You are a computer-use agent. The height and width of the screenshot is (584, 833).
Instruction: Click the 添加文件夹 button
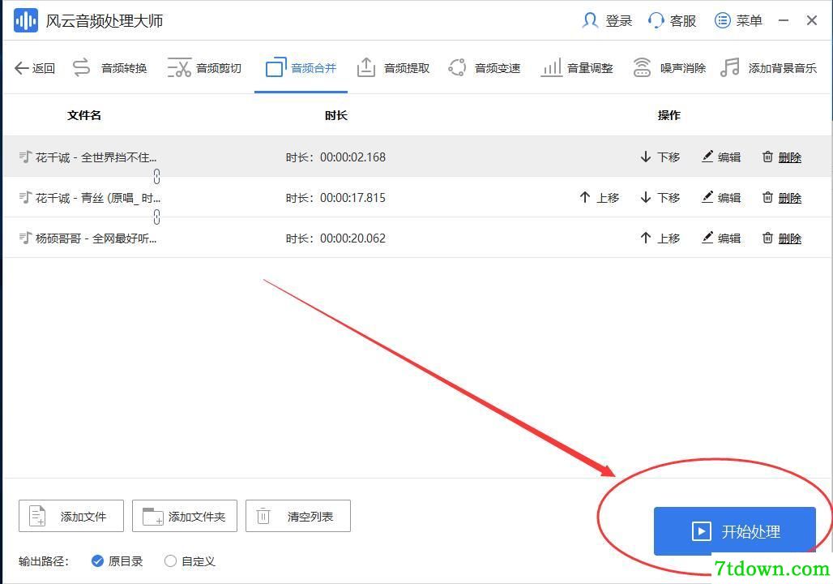(x=184, y=516)
